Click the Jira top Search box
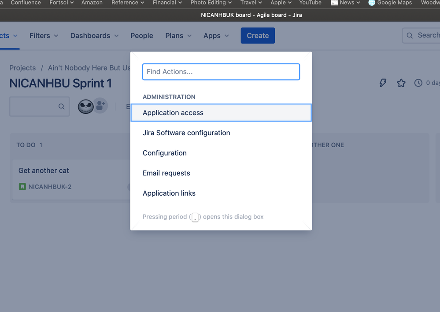Image resolution: width=440 pixels, height=312 pixels. [x=421, y=35]
